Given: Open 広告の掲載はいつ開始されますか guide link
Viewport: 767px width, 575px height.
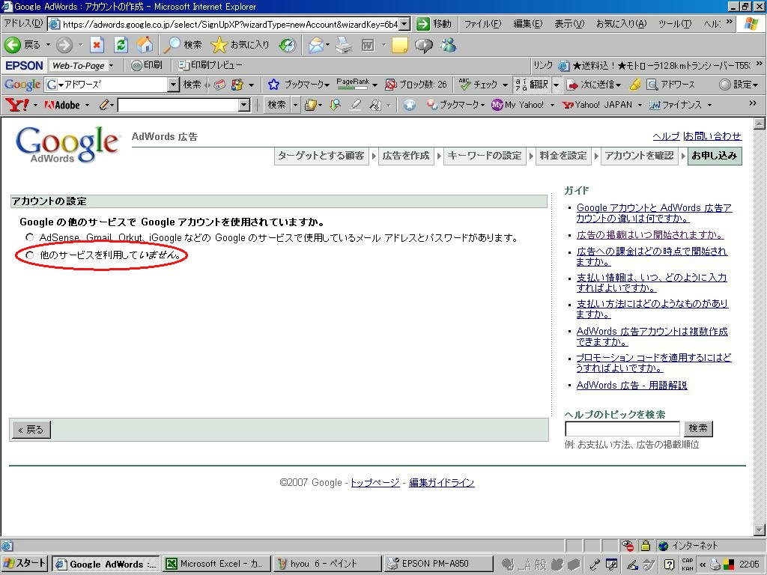Looking at the screenshot, I should pyautogui.click(x=649, y=234).
